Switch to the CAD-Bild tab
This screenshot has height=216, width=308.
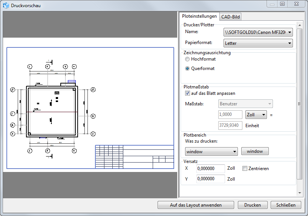tap(230, 17)
